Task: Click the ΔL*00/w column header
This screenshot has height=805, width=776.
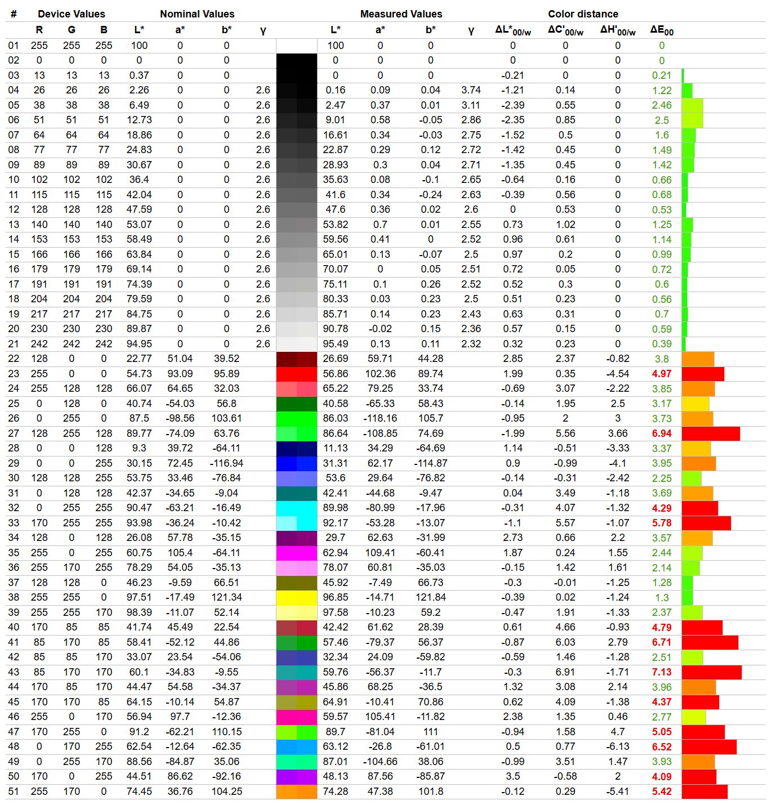Action: (x=512, y=30)
